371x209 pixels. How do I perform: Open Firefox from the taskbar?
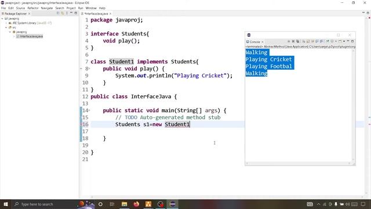(x=136, y=204)
